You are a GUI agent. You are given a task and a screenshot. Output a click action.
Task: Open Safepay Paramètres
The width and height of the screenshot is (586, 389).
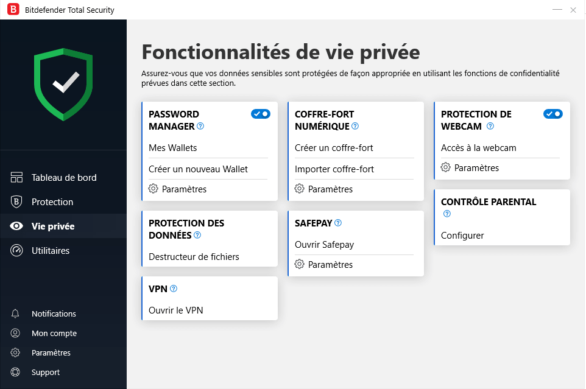tap(330, 265)
